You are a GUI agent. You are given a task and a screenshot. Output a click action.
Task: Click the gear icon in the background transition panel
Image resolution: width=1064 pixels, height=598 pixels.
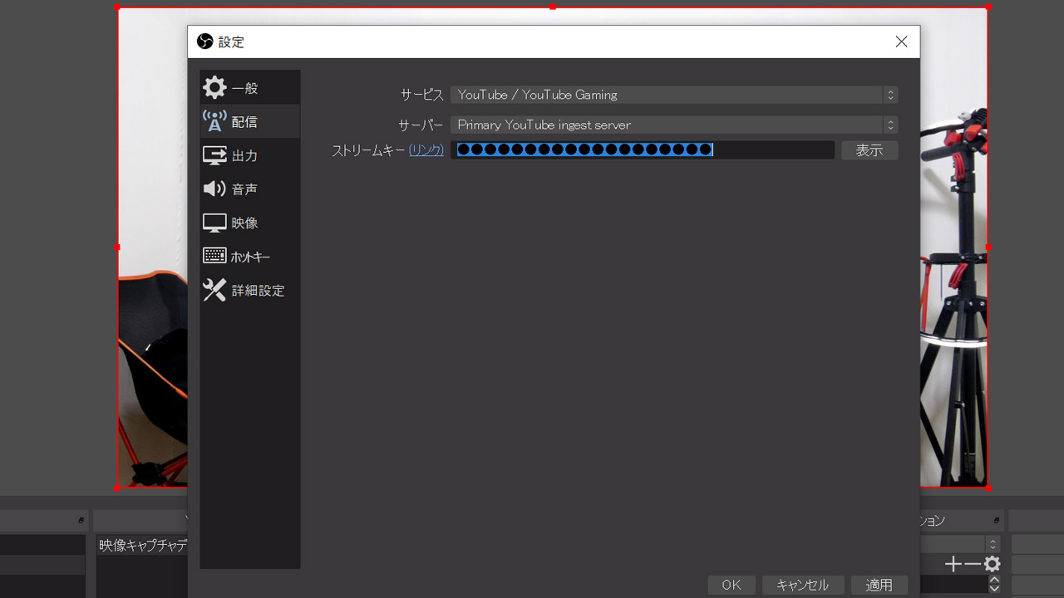pos(992,565)
